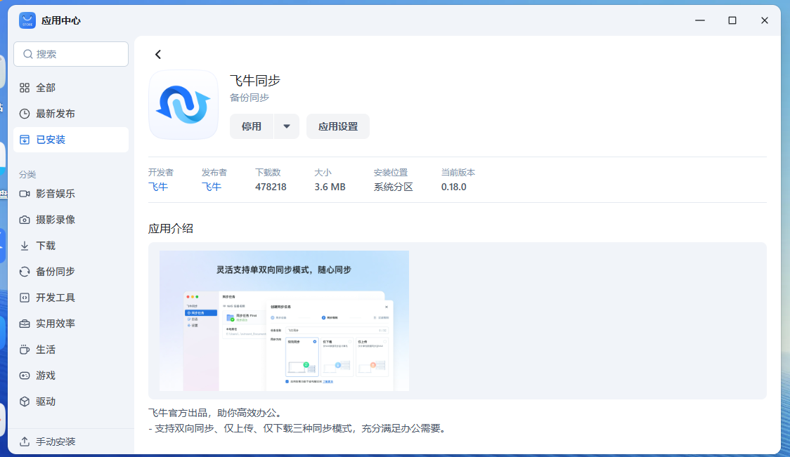Image resolution: width=790 pixels, height=457 pixels.
Task: Click the 下载 download arrow icon
Action: pyautogui.click(x=25, y=245)
